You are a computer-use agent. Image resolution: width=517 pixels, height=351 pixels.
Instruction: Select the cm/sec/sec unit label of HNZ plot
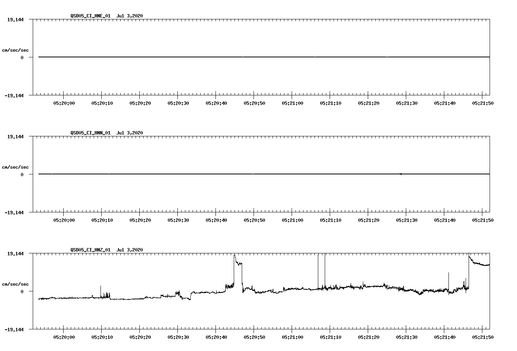pos(15,284)
